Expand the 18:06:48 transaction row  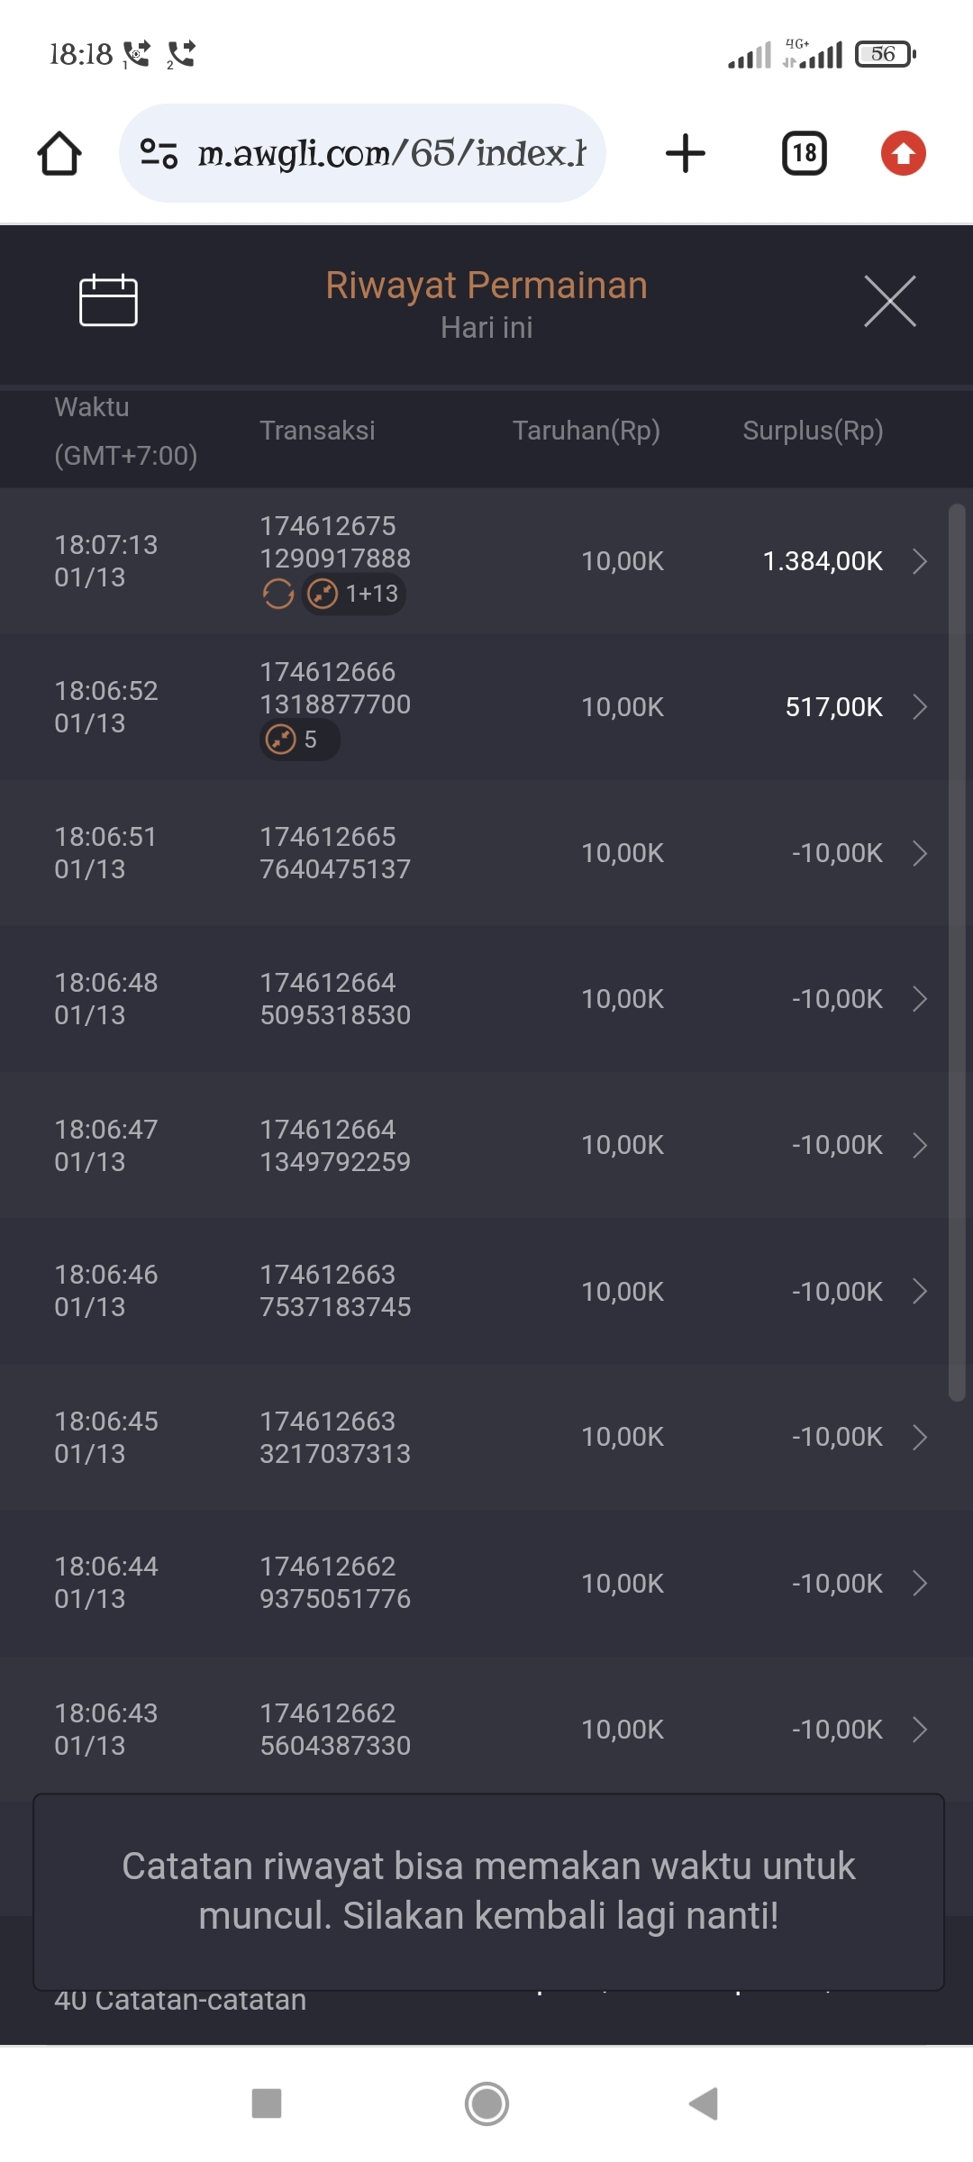pyautogui.click(x=920, y=999)
